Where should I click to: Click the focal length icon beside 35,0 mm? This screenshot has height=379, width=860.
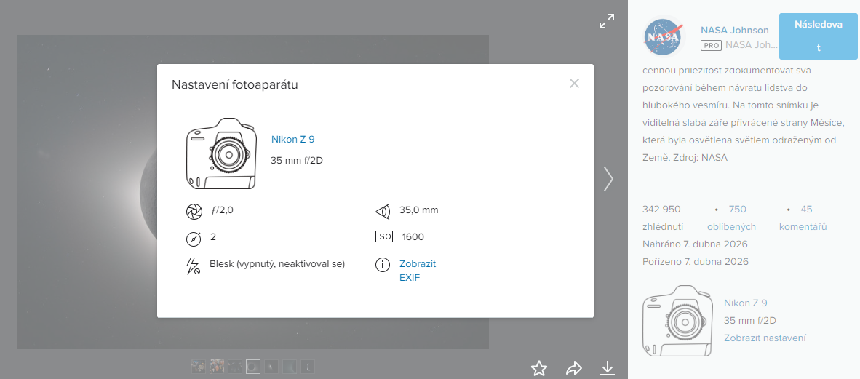[x=383, y=211]
